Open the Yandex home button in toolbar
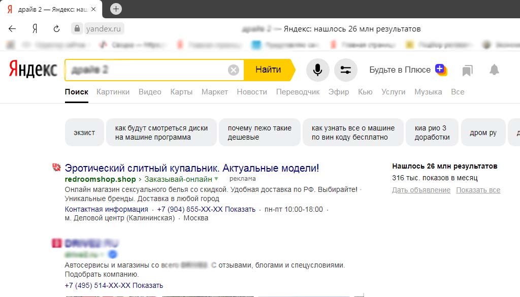 pyautogui.click(x=35, y=29)
